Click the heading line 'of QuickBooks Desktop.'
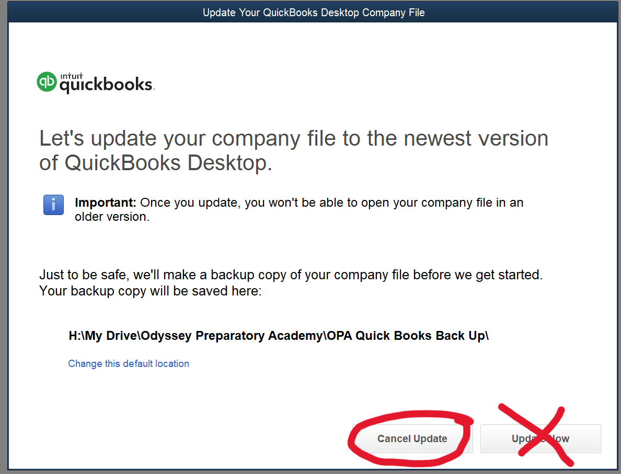The width and height of the screenshot is (621, 474). [x=156, y=163]
